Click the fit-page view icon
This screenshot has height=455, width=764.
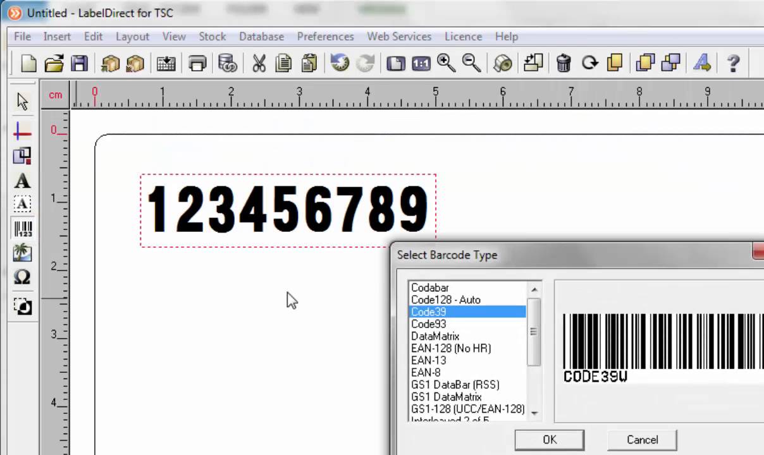tap(396, 63)
